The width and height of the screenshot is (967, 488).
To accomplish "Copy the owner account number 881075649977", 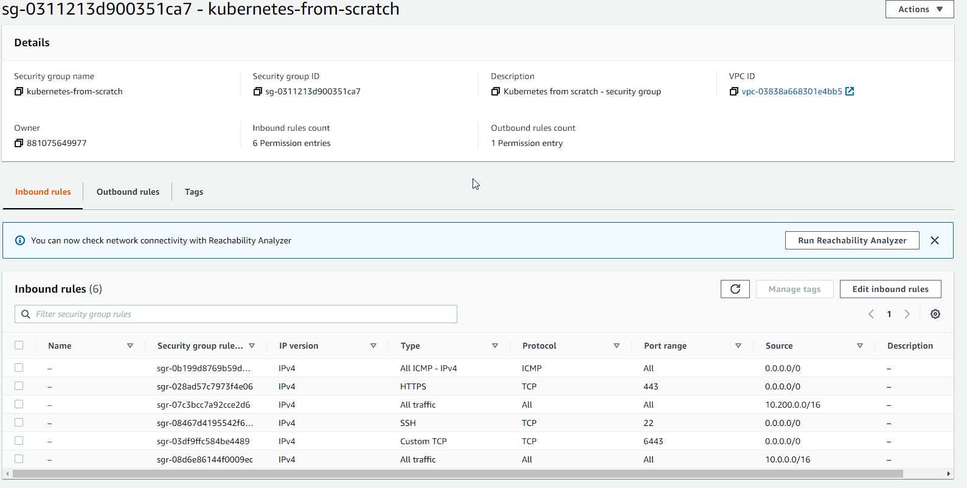I will [19, 143].
